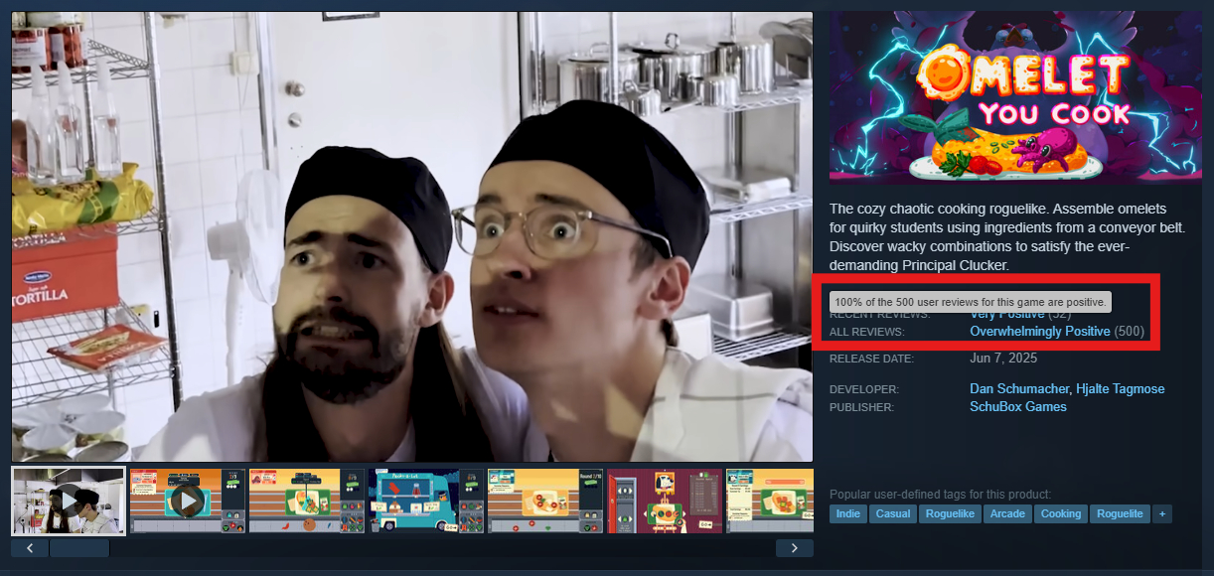Open the partially visible last thumbnail

point(770,502)
